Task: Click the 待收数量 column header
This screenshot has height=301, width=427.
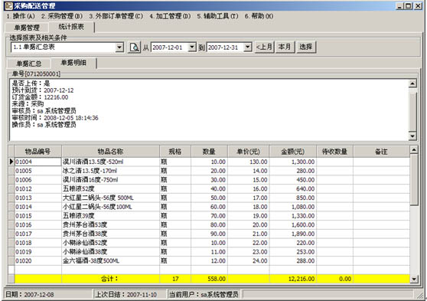Action: point(334,152)
